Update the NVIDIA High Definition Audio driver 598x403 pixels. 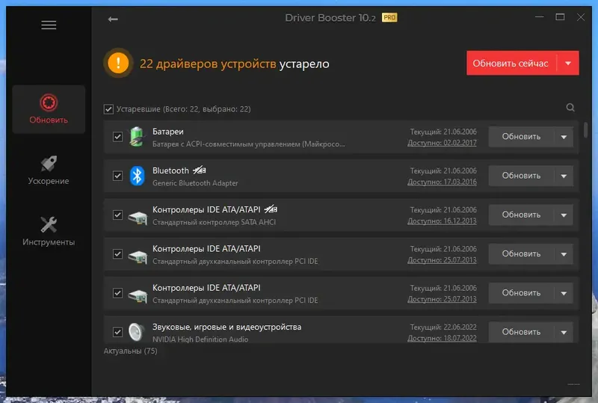(521, 332)
